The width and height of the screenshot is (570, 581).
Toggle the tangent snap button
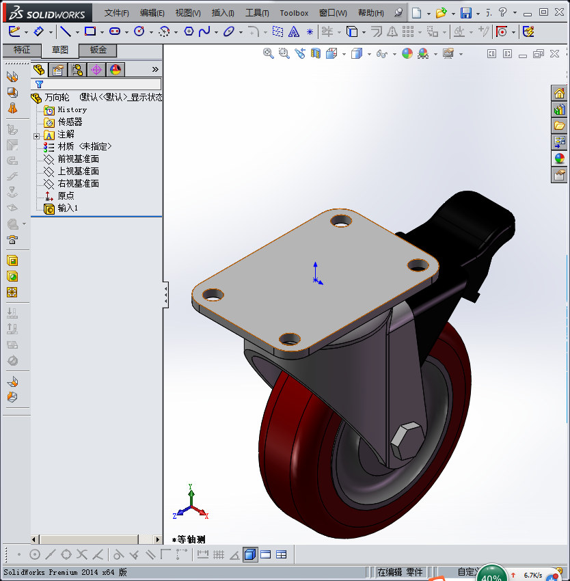pos(118,555)
